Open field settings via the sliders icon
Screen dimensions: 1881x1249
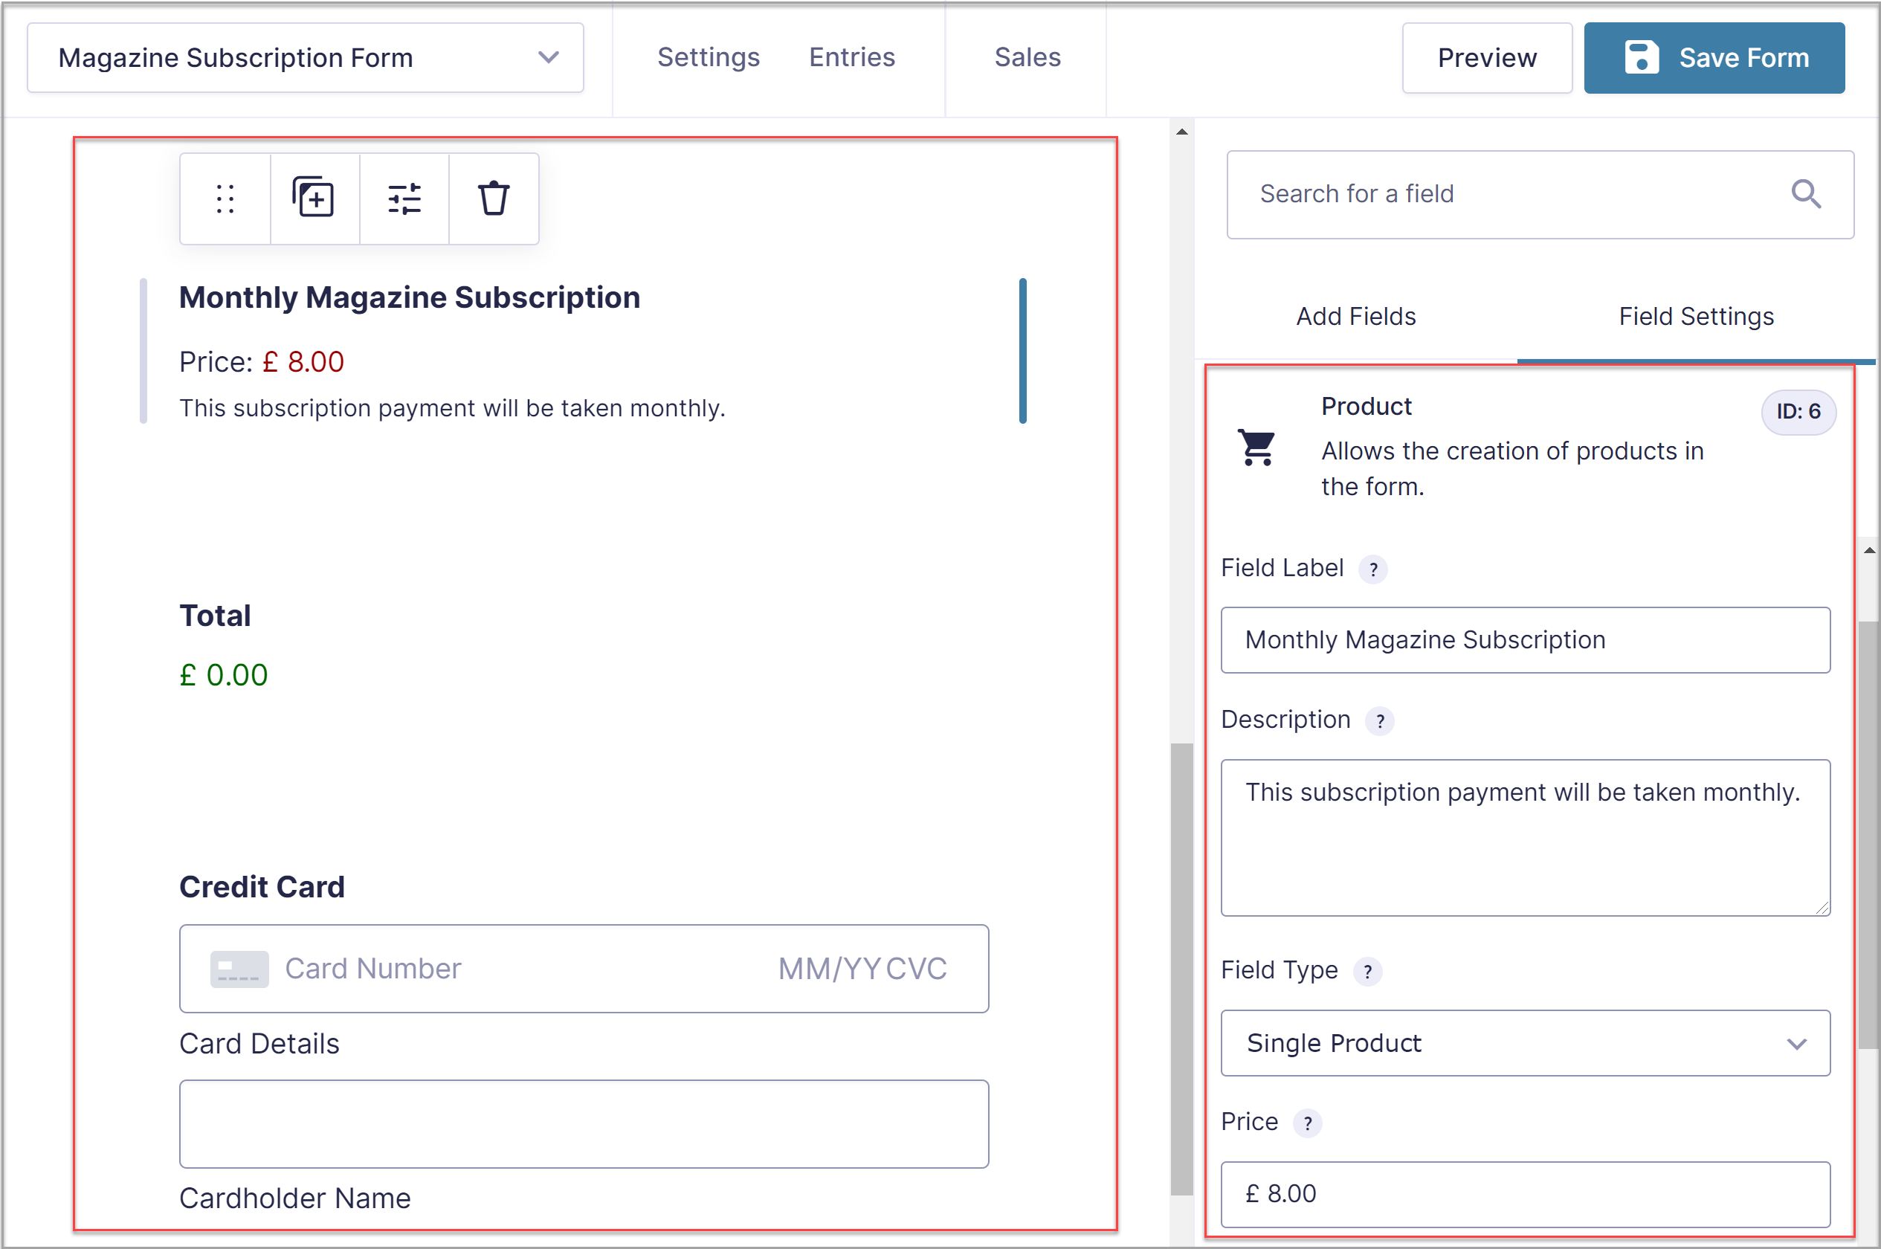404,199
